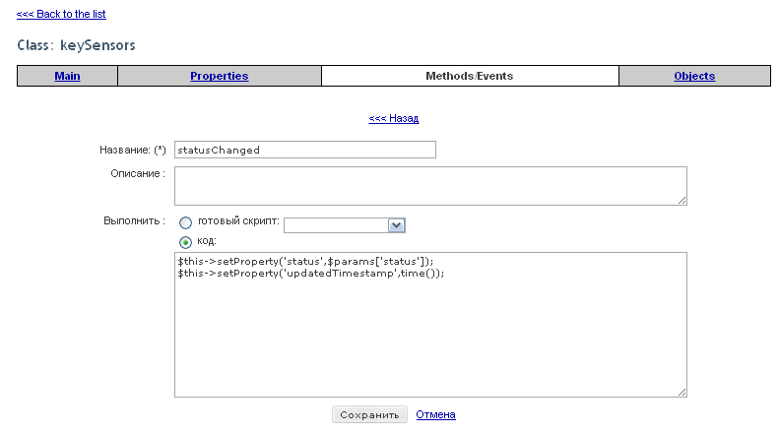Click in the код textarea

[430, 325]
